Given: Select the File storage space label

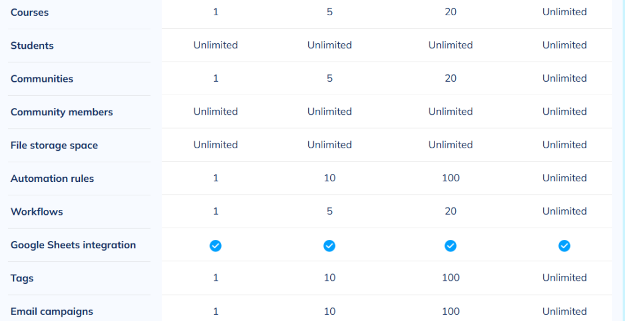Looking at the screenshot, I should [x=54, y=145].
